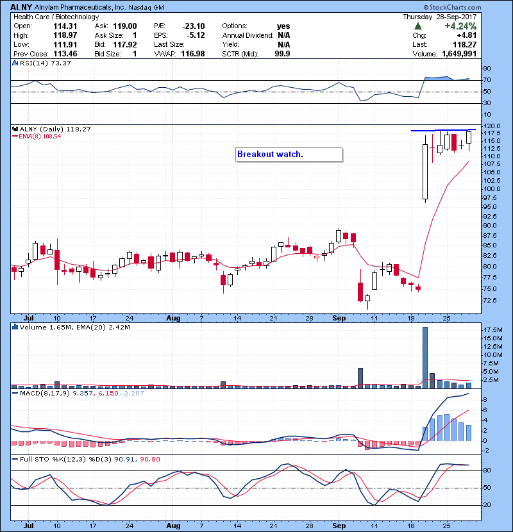Click the SCTR (Mid) value 99.9
Screen dimensions: 513x532
tap(283, 54)
